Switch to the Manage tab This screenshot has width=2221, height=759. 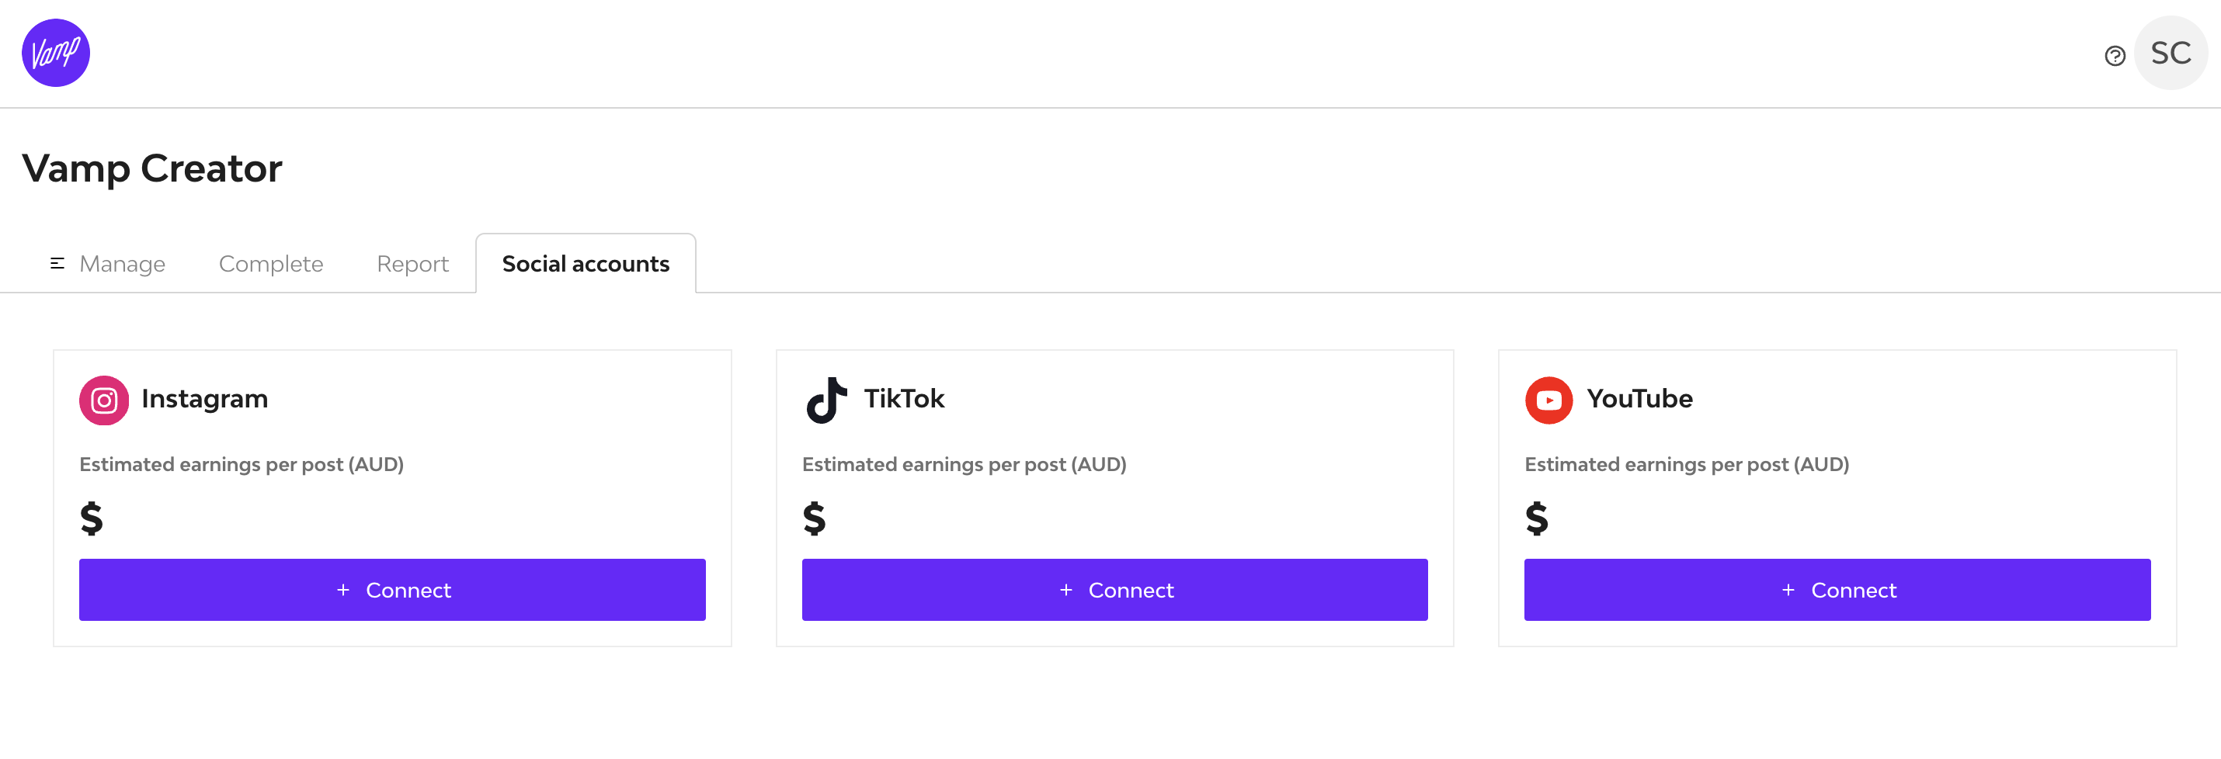click(122, 264)
